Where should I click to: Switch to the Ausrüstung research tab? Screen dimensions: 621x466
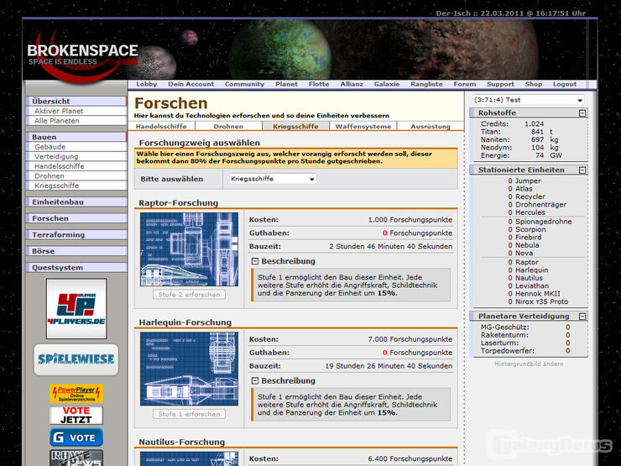[431, 127]
